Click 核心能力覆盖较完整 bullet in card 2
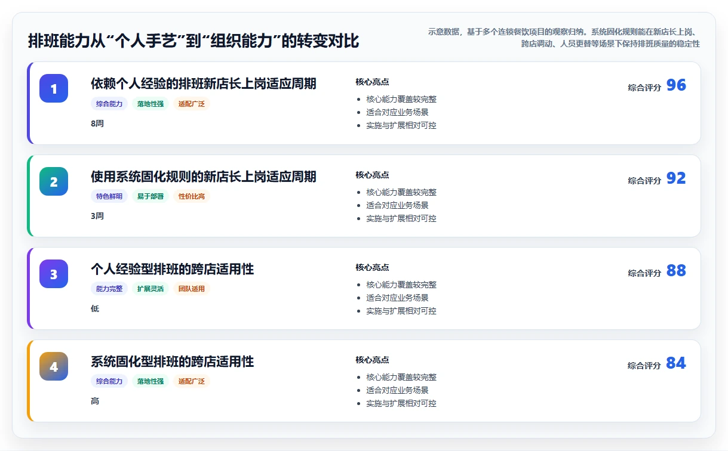 click(x=401, y=192)
